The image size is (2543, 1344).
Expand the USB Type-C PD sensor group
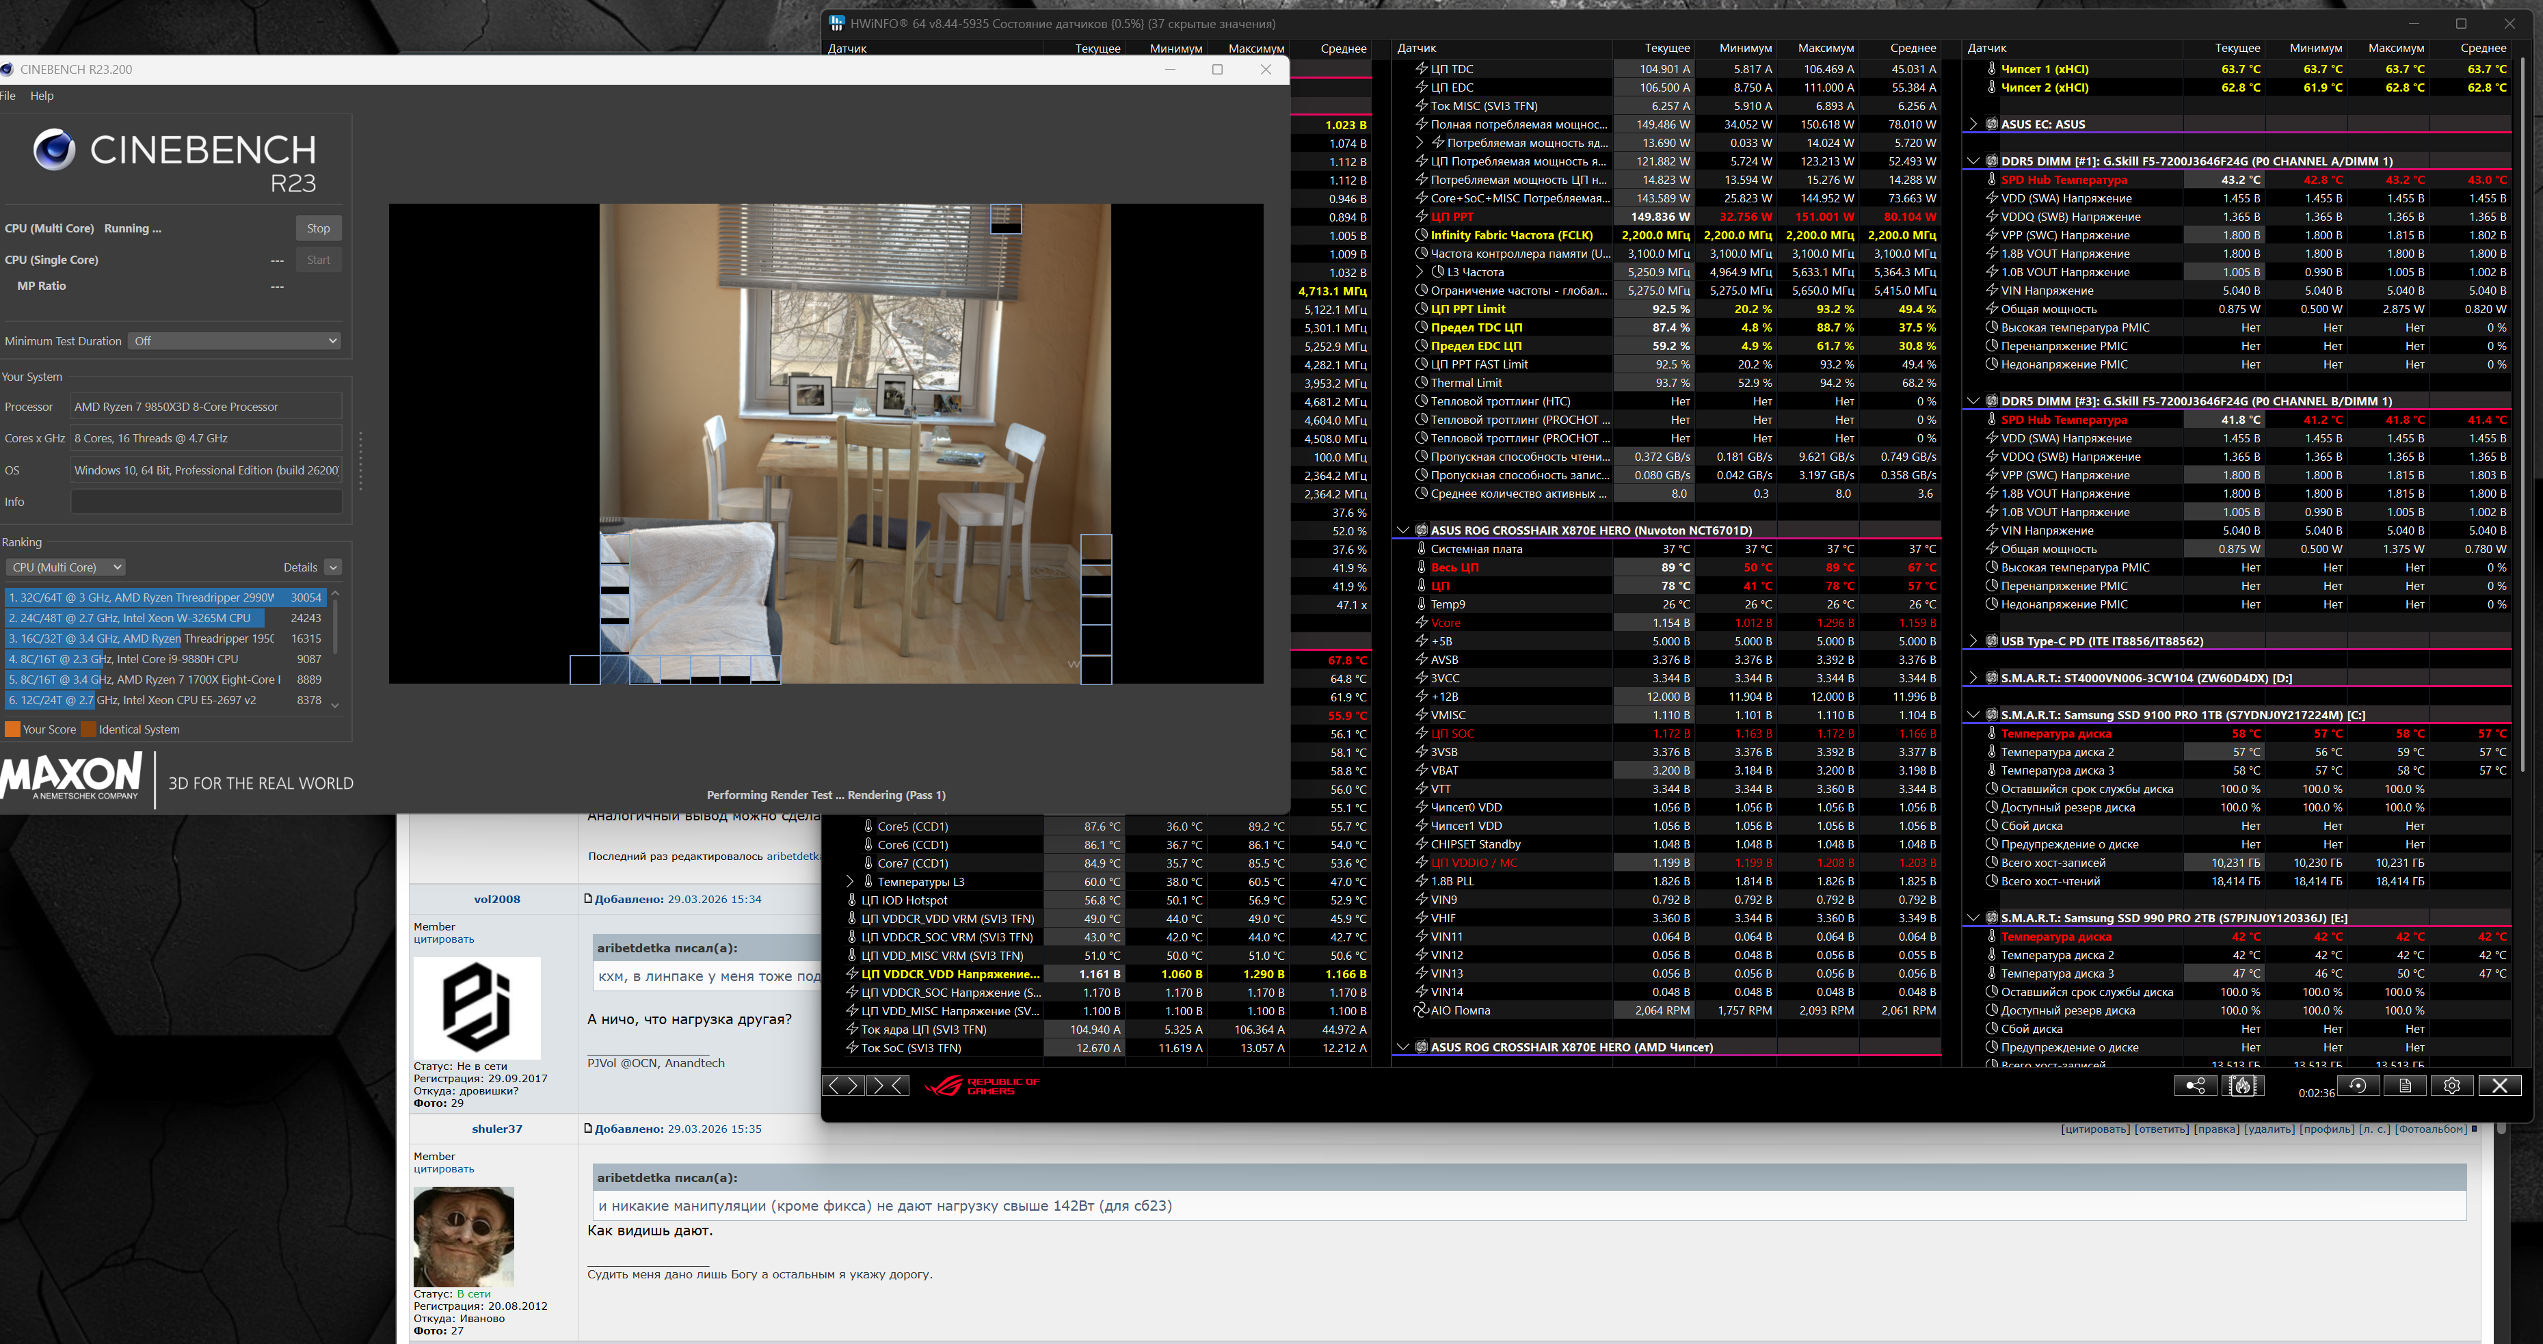point(1973,641)
